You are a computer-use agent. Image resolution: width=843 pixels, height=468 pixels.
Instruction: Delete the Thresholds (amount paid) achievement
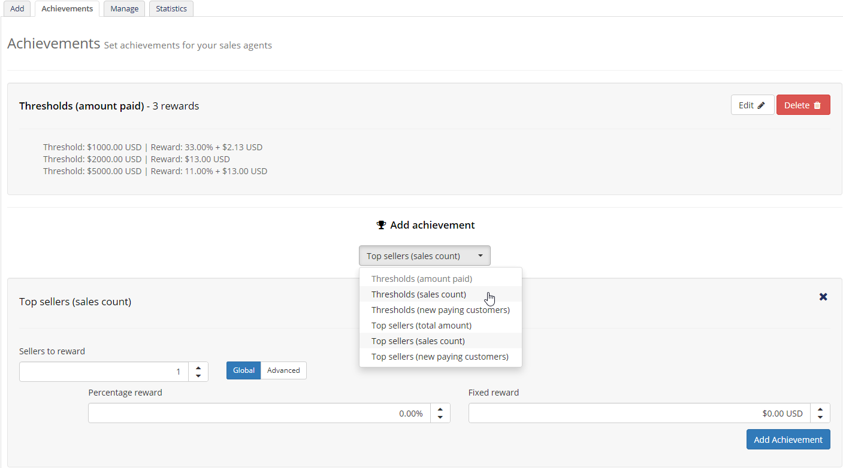coord(803,105)
